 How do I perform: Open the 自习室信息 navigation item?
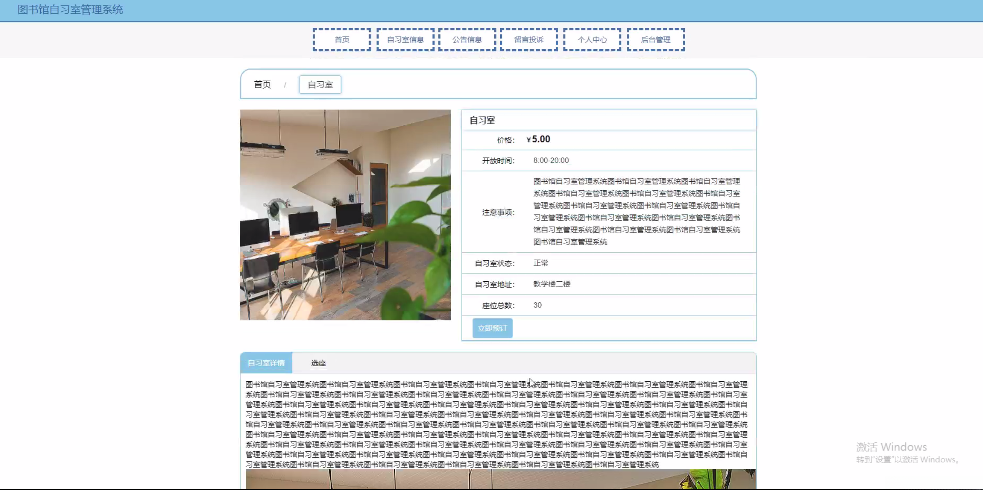(405, 39)
